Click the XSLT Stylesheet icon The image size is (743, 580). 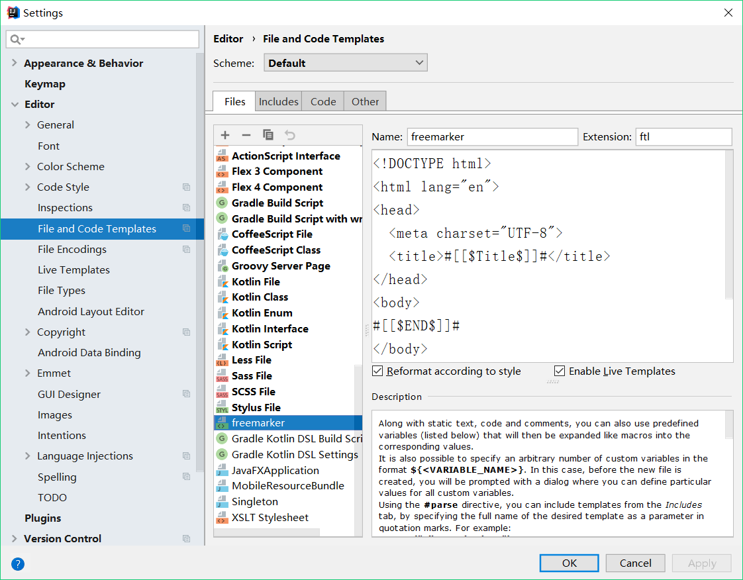222,518
